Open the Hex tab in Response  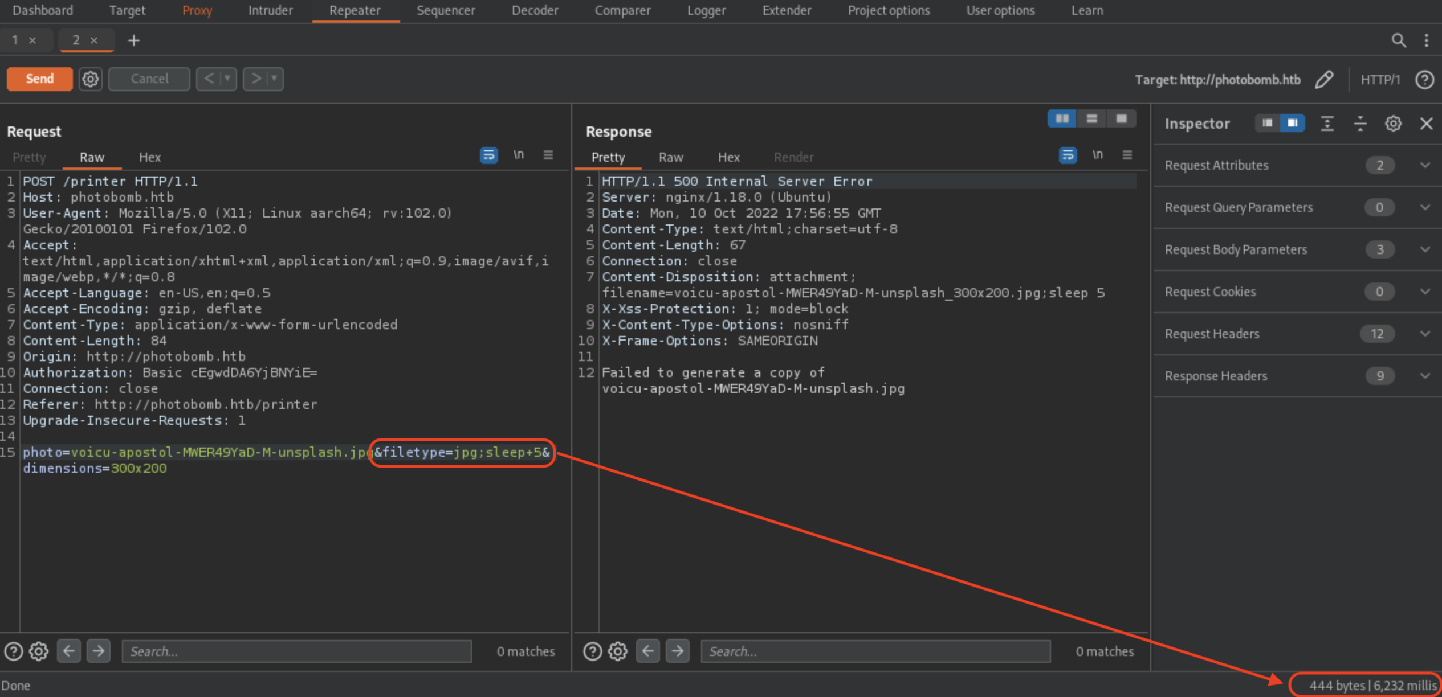[728, 157]
